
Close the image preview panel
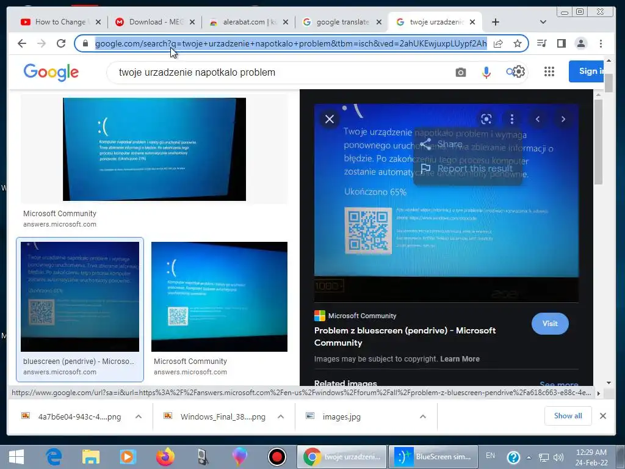(330, 119)
